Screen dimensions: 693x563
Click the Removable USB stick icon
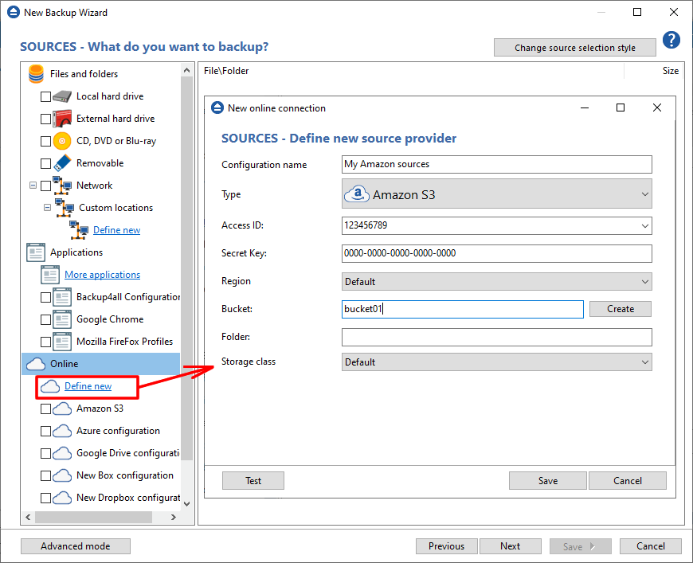62,163
